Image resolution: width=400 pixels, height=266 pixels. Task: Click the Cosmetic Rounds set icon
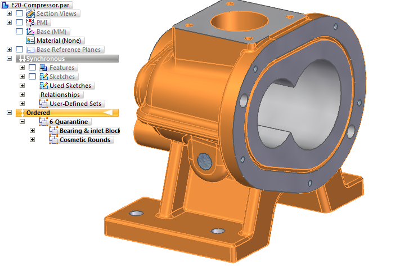pyautogui.click(x=53, y=140)
